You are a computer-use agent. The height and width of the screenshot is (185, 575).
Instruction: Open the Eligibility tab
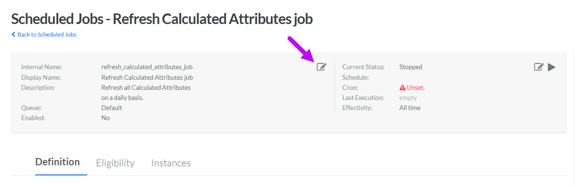coord(115,163)
